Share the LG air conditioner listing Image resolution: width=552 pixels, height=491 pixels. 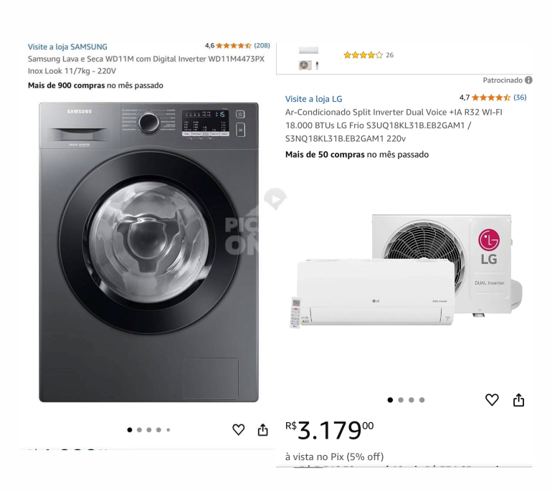tap(518, 400)
